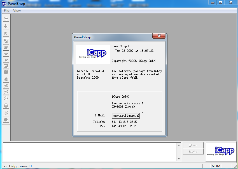Minimize the PanelShop main window
This screenshot has height=169, width=238.
tap(213, 3)
